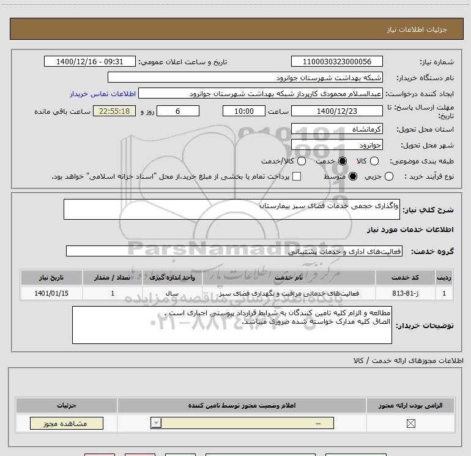Click the کد خدمت column header
The height and width of the screenshot is (456, 471).
click(x=405, y=277)
